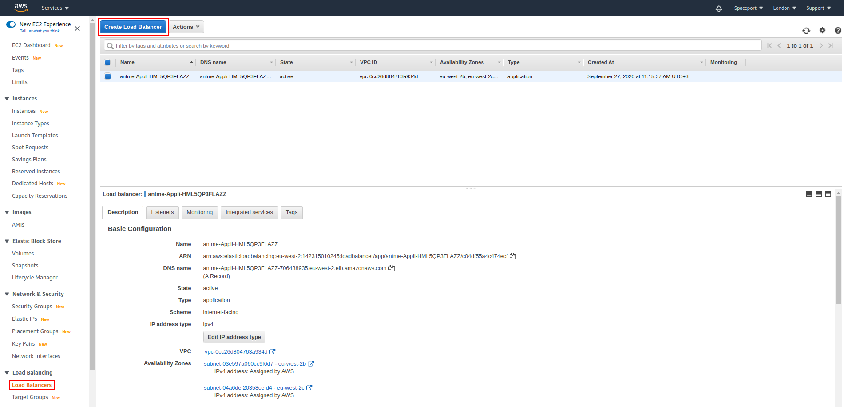Sort by the Created At column header

pyautogui.click(x=645, y=62)
